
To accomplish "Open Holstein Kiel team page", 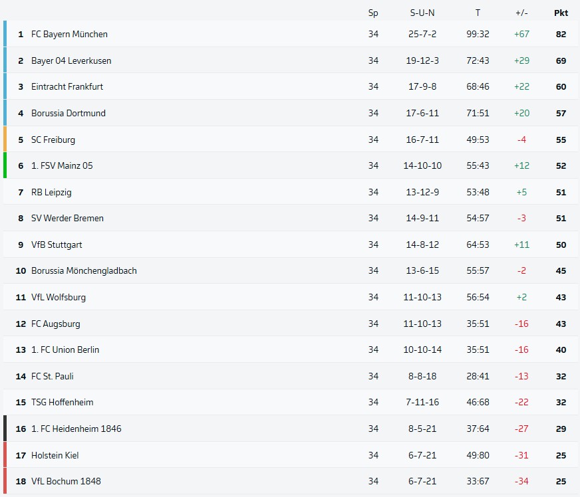I will click(55, 455).
